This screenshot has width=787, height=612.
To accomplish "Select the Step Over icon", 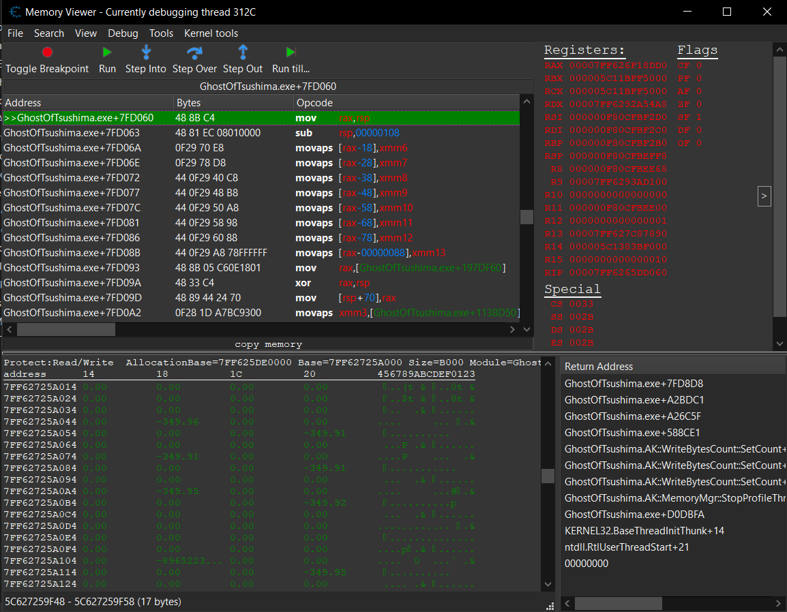I will 194,52.
